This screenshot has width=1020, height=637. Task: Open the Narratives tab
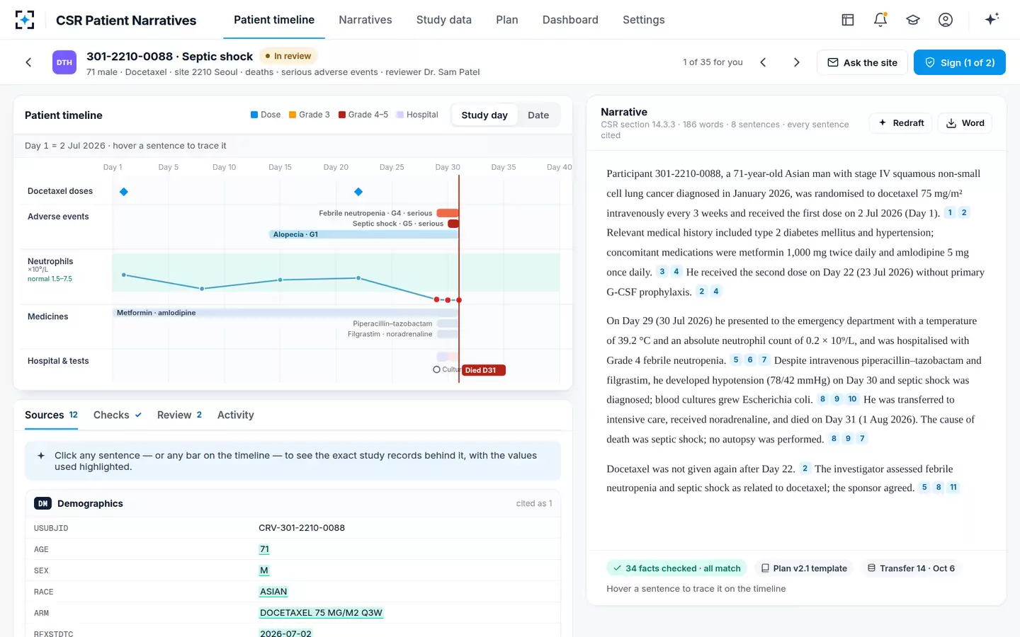pyautogui.click(x=365, y=20)
